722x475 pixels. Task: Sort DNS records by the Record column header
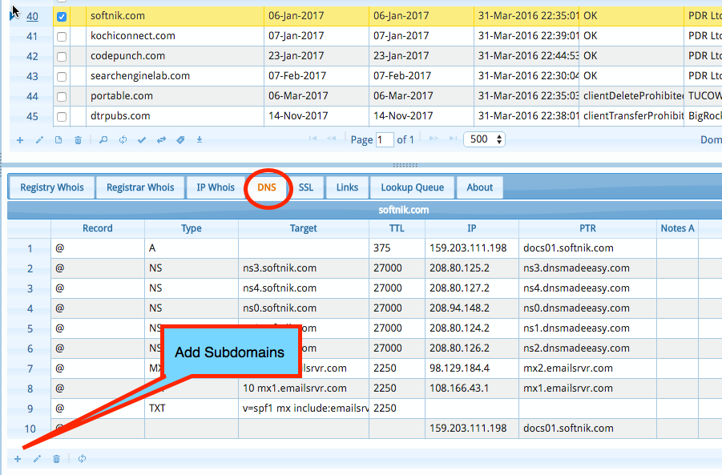(98, 228)
